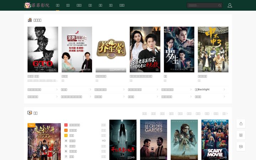Click the red rank 1 badge
The height and width of the screenshot is (160, 256).
[x=66, y=125]
